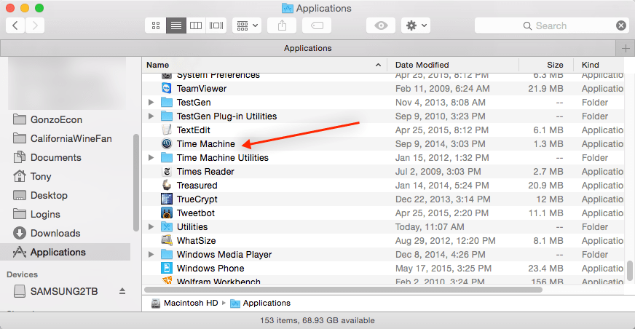Click the Windows Media Player row name
This screenshot has height=329, width=635.
point(224,255)
